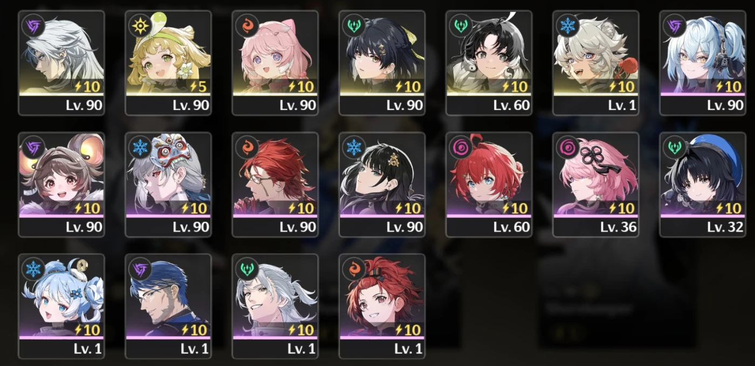Click the Glacio snowflake icon on the lion-eared girl's card
This screenshot has width=755, height=366.
568,25
